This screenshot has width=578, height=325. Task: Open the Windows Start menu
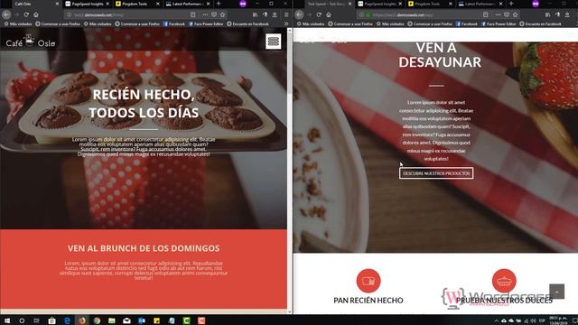tap(7, 320)
